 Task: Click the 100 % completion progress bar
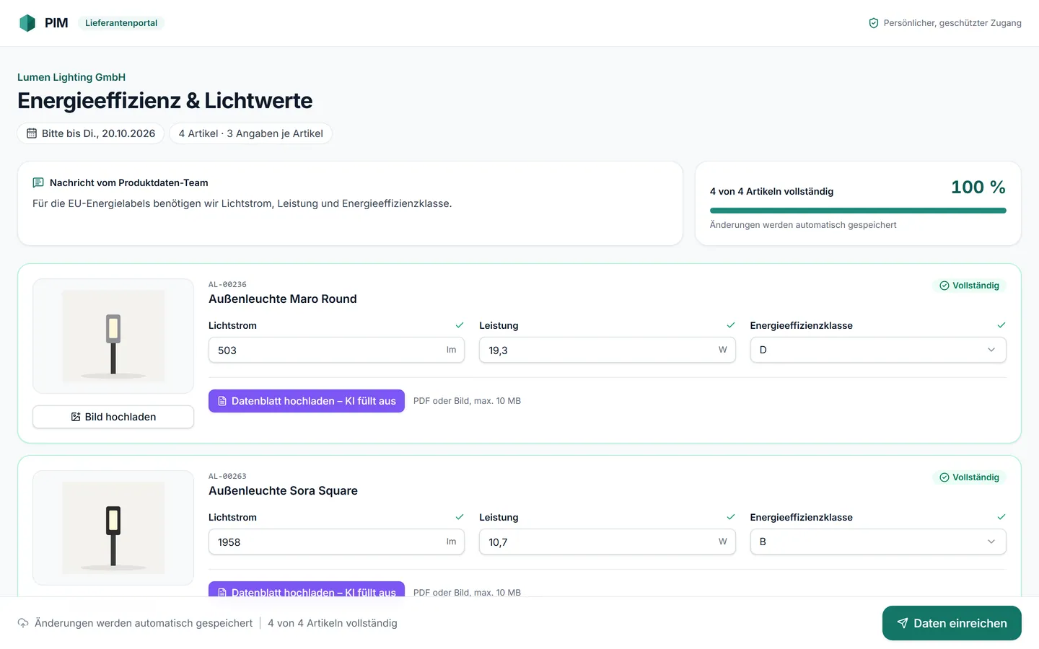(x=858, y=211)
